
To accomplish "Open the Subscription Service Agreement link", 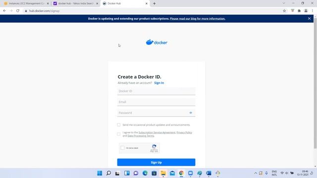I will [x=157, y=133].
